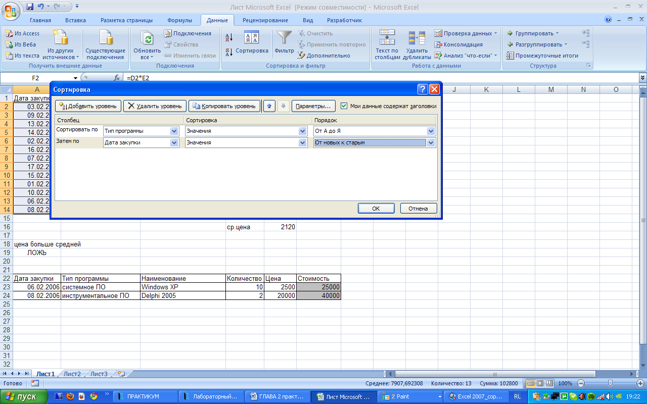Switch to Normal view in status bar
The image size is (647, 404).
coord(531,383)
